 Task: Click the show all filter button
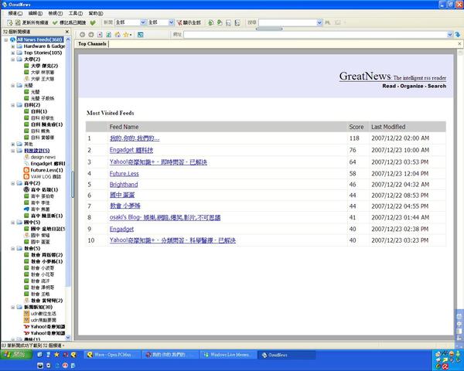point(189,22)
